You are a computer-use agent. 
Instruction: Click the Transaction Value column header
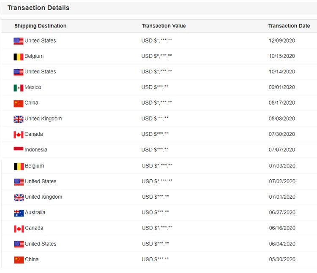click(164, 26)
